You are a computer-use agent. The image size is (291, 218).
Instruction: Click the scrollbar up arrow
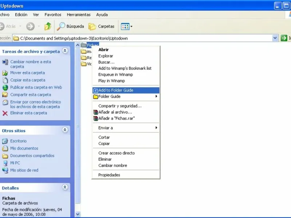pyautogui.click(x=78, y=45)
